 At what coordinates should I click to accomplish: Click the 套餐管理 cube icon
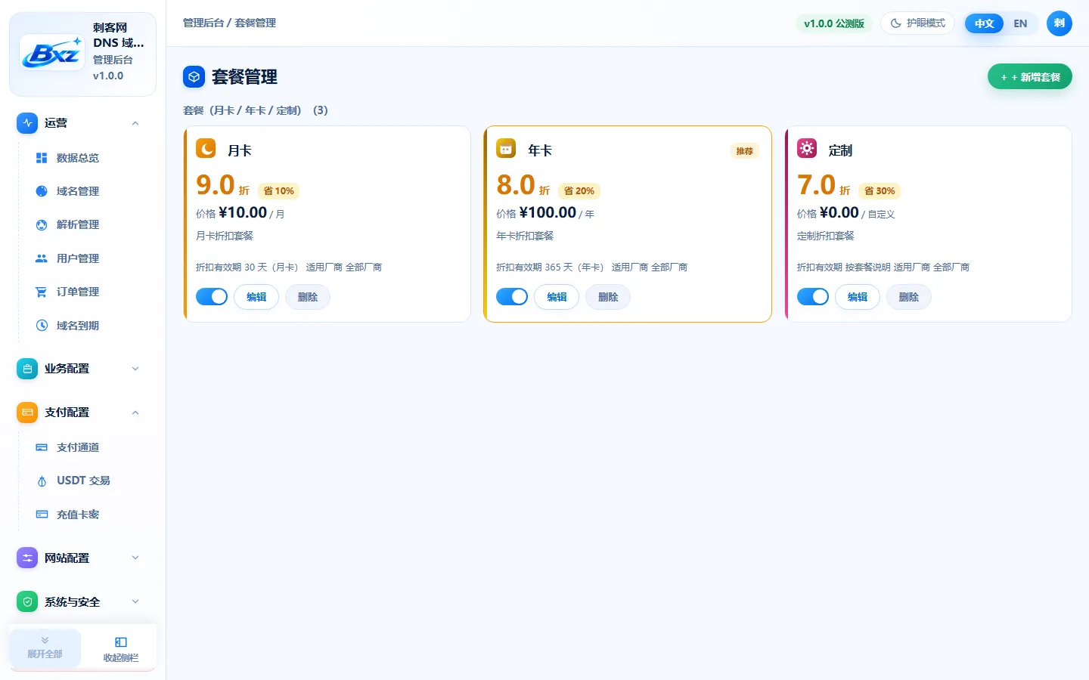(194, 77)
